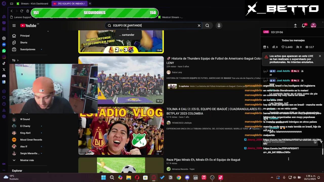Submit search with the magnifier button
Screen dimensions: 324x182
207,26
